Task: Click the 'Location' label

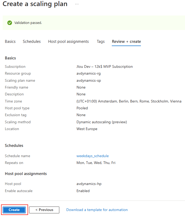Action: pyautogui.click(x=12, y=129)
